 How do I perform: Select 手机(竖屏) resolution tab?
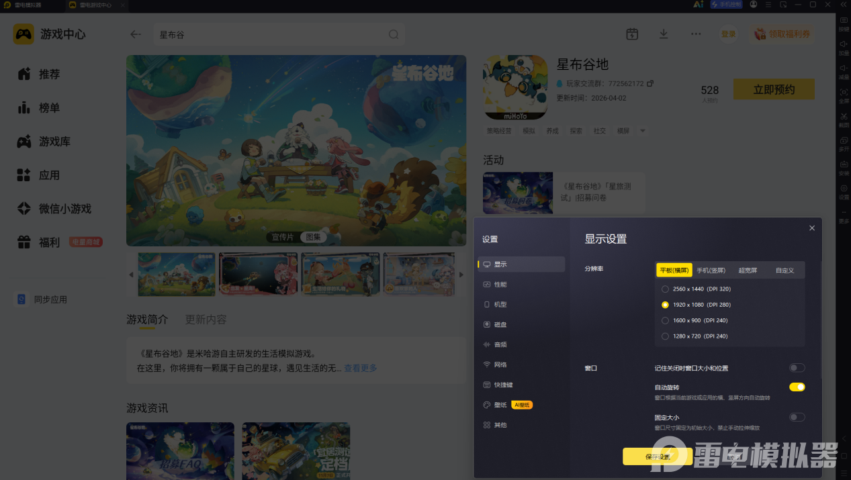[711, 271]
